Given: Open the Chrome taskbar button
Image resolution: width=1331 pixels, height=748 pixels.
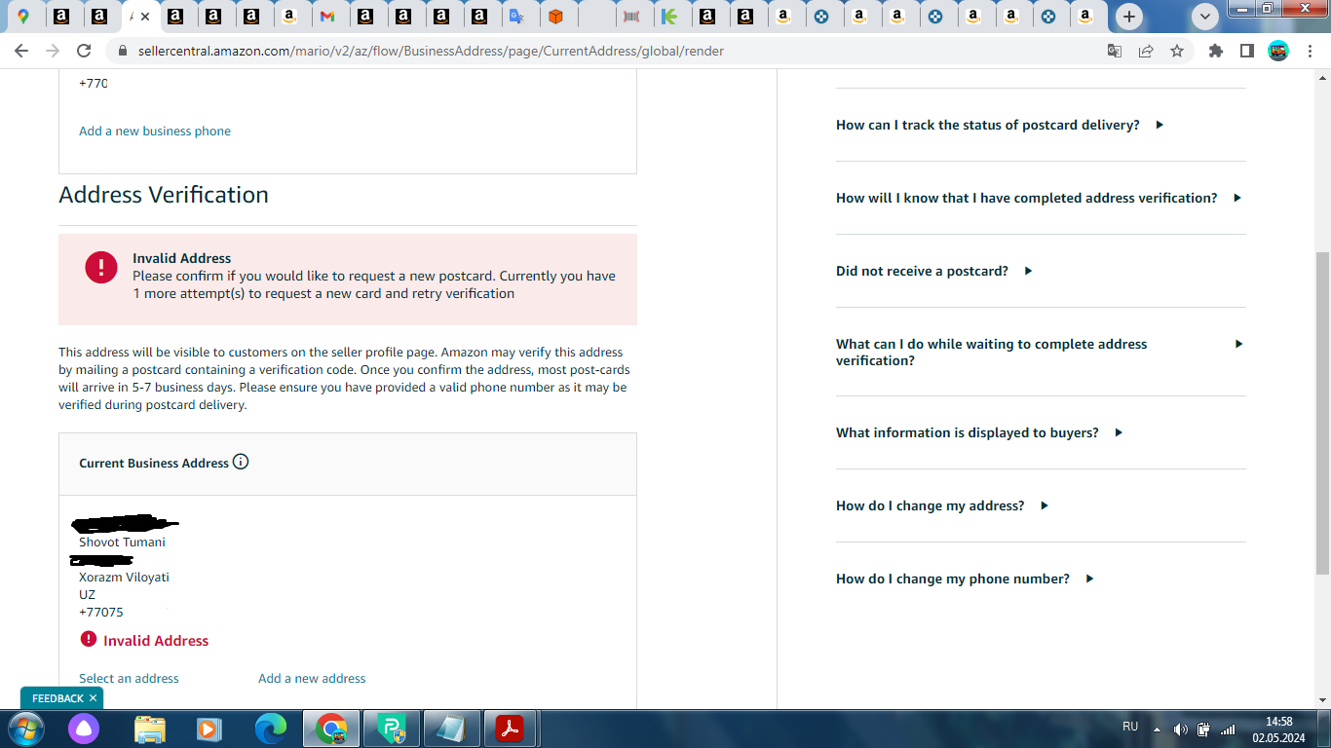Looking at the screenshot, I should (x=331, y=729).
